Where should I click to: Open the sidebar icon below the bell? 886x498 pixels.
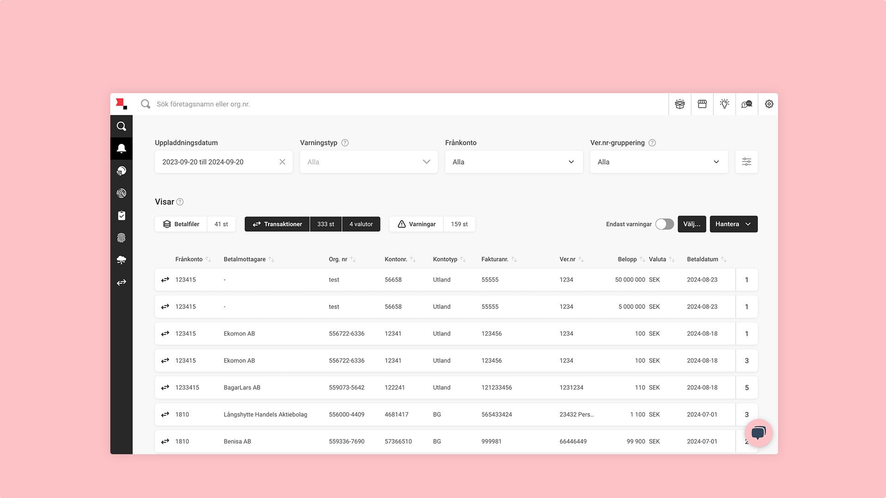click(x=121, y=171)
